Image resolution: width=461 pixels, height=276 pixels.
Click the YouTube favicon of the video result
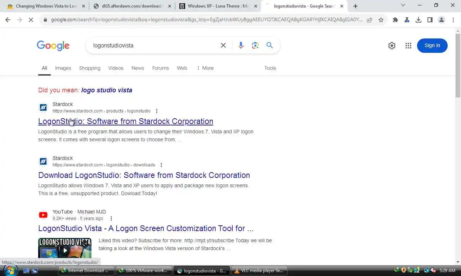43,215
